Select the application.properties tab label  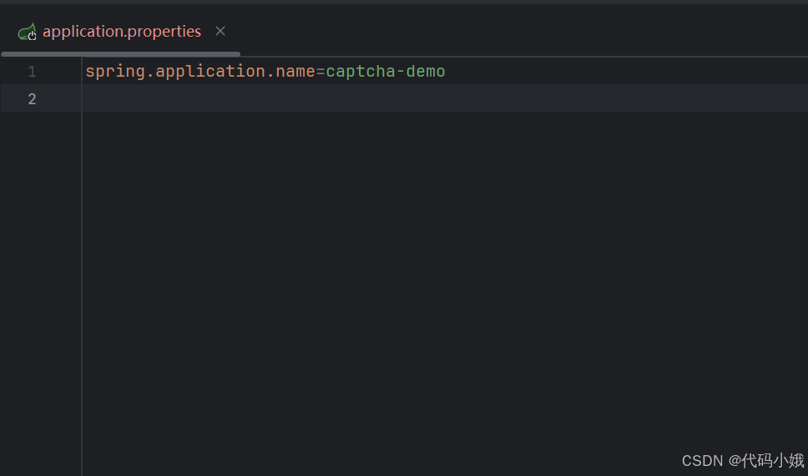coord(122,32)
